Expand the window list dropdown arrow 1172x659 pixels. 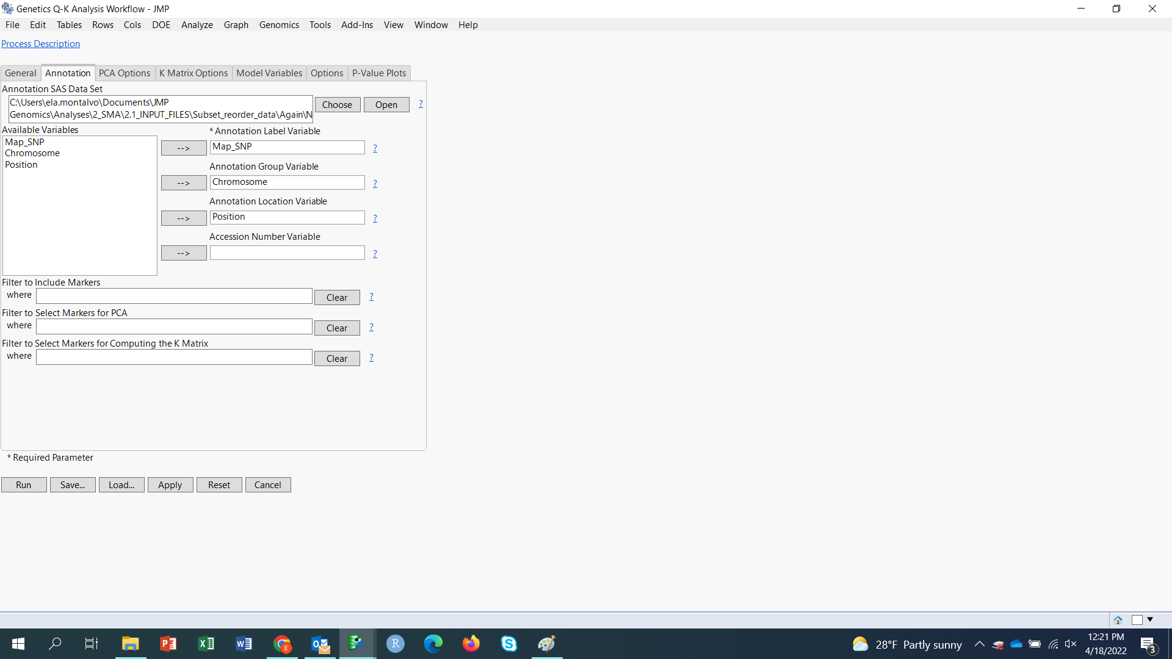tap(1150, 620)
